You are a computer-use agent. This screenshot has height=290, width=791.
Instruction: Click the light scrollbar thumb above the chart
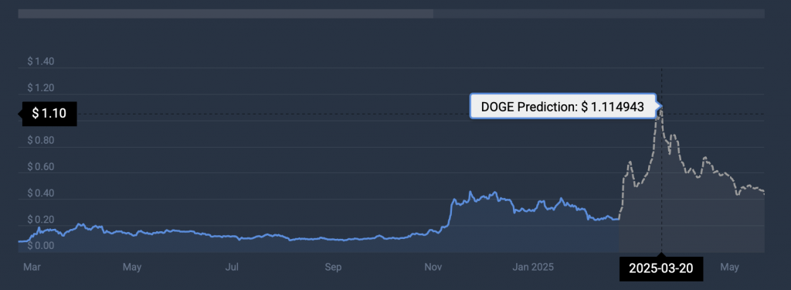coord(226,14)
